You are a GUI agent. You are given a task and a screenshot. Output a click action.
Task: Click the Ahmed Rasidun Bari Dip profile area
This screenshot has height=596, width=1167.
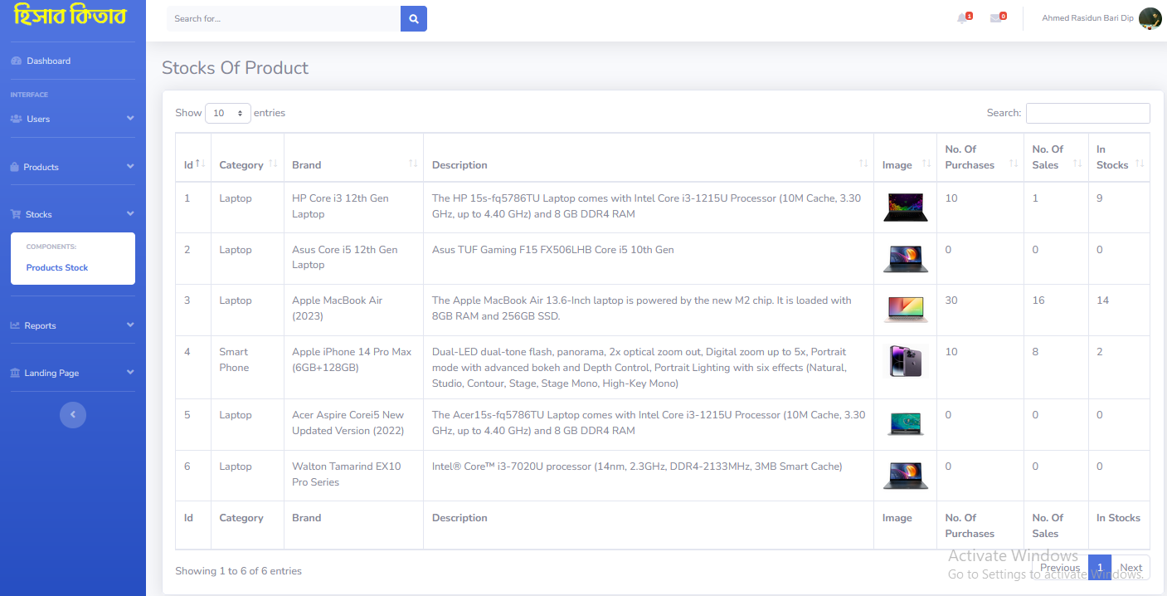tap(1087, 17)
